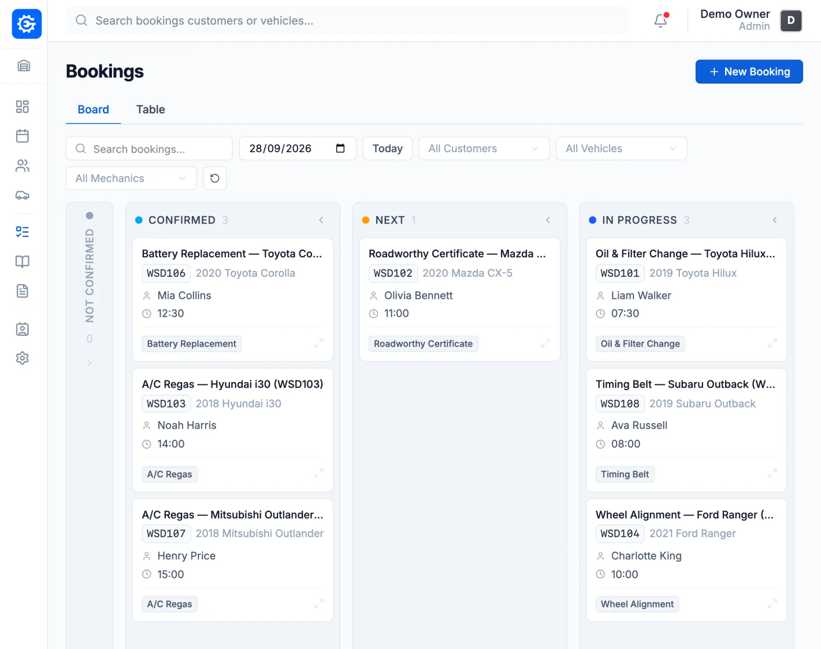Collapse the IN PROGRESS column
The width and height of the screenshot is (821, 649).
pos(775,220)
